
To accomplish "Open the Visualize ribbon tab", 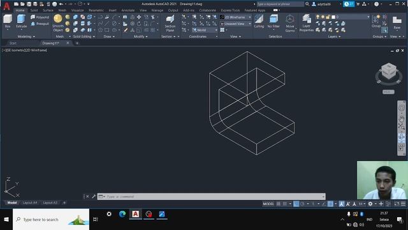I will click(x=78, y=10).
